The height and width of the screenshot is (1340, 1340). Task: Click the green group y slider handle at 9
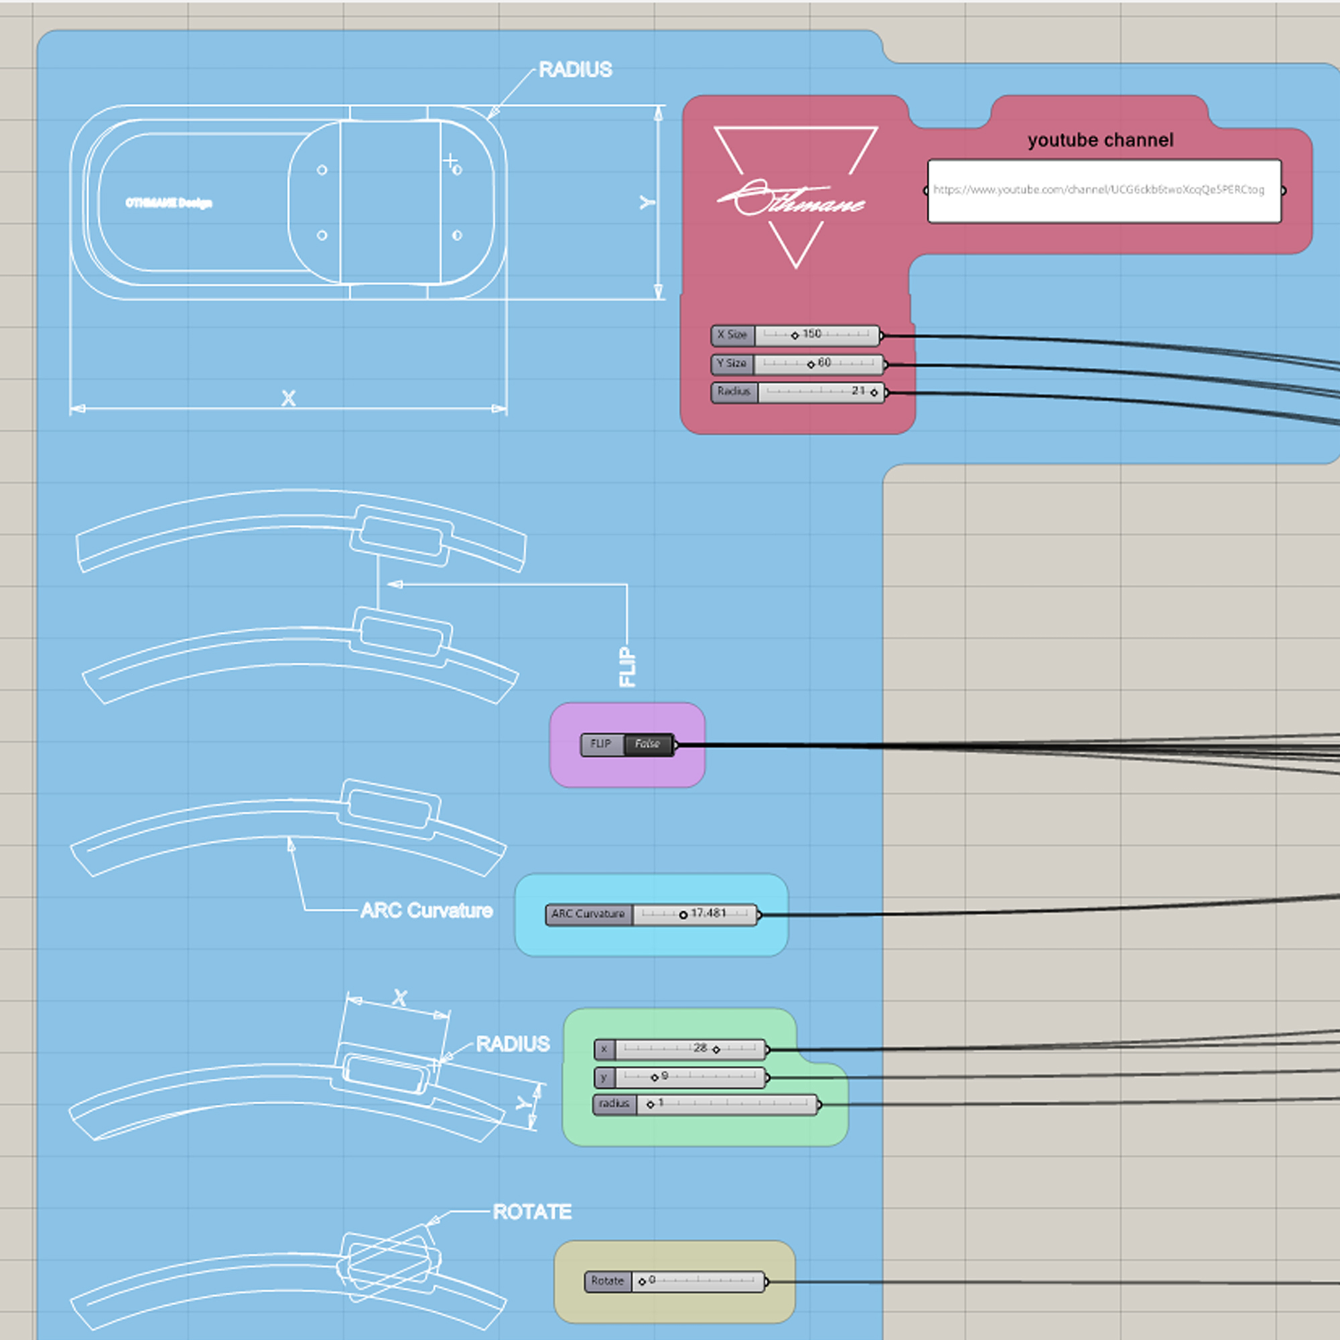654,1079
